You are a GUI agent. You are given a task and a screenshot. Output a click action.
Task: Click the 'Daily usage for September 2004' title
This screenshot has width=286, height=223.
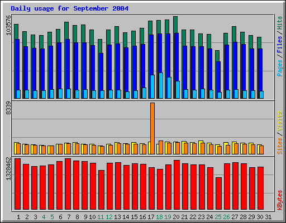coord(69,8)
